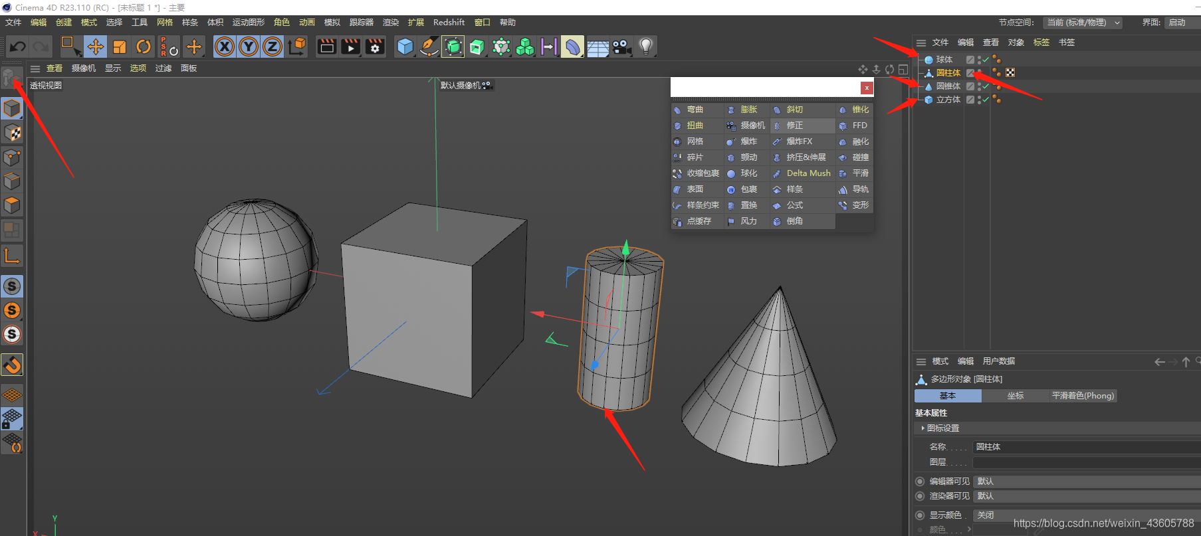Add a Light object icon

pyautogui.click(x=645, y=46)
